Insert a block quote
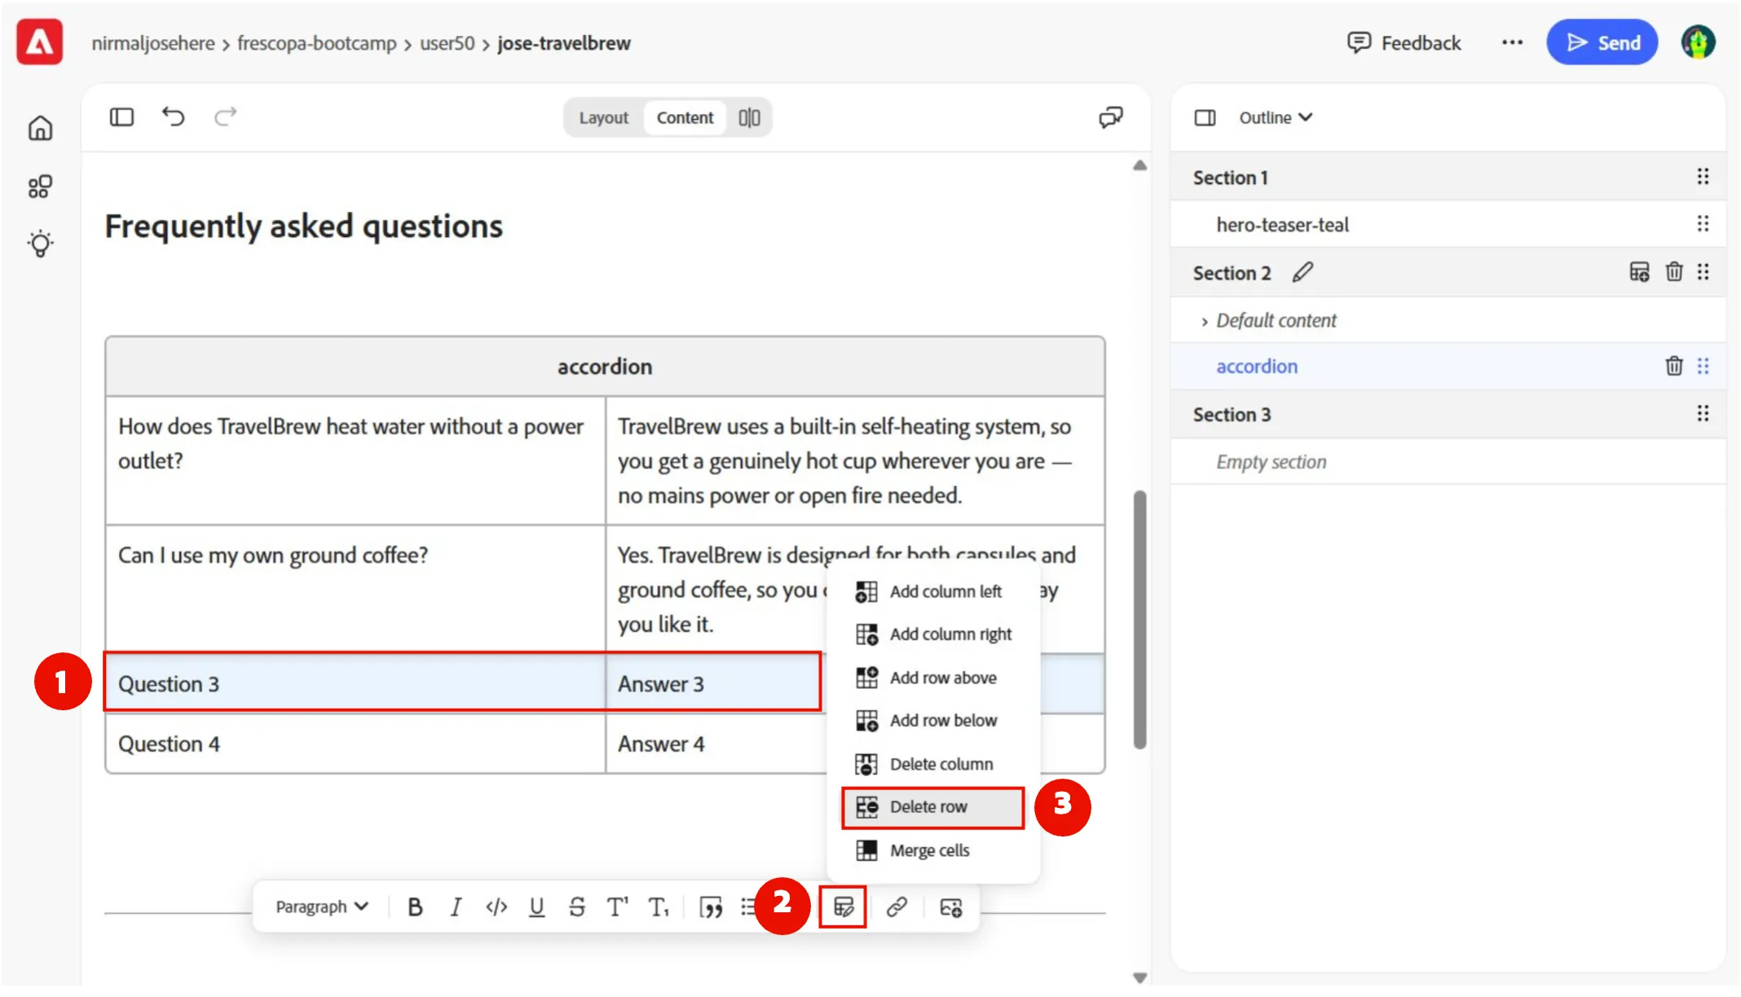Viewport: 1741px width, 997px height. pyautogui.click(x=711, y=907)
